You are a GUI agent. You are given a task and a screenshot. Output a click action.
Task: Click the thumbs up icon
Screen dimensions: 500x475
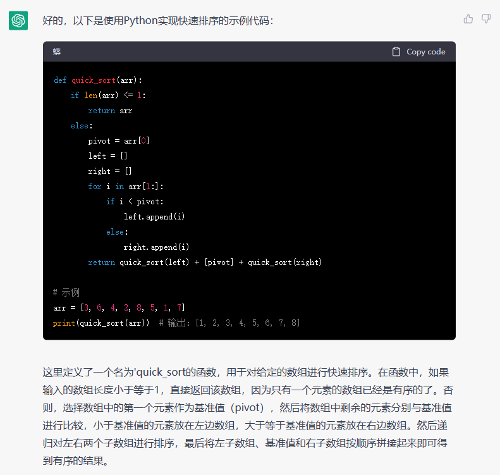click(468, 19)
